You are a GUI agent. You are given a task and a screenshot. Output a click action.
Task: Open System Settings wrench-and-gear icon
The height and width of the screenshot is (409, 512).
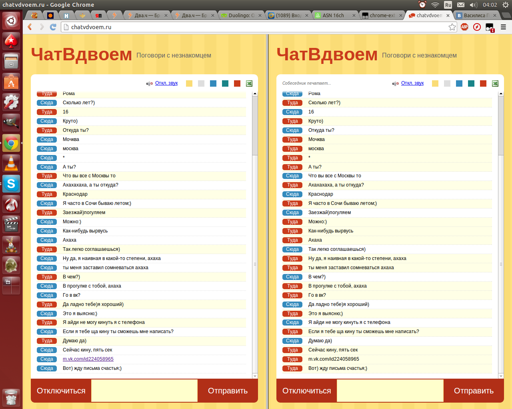(11, 102)
